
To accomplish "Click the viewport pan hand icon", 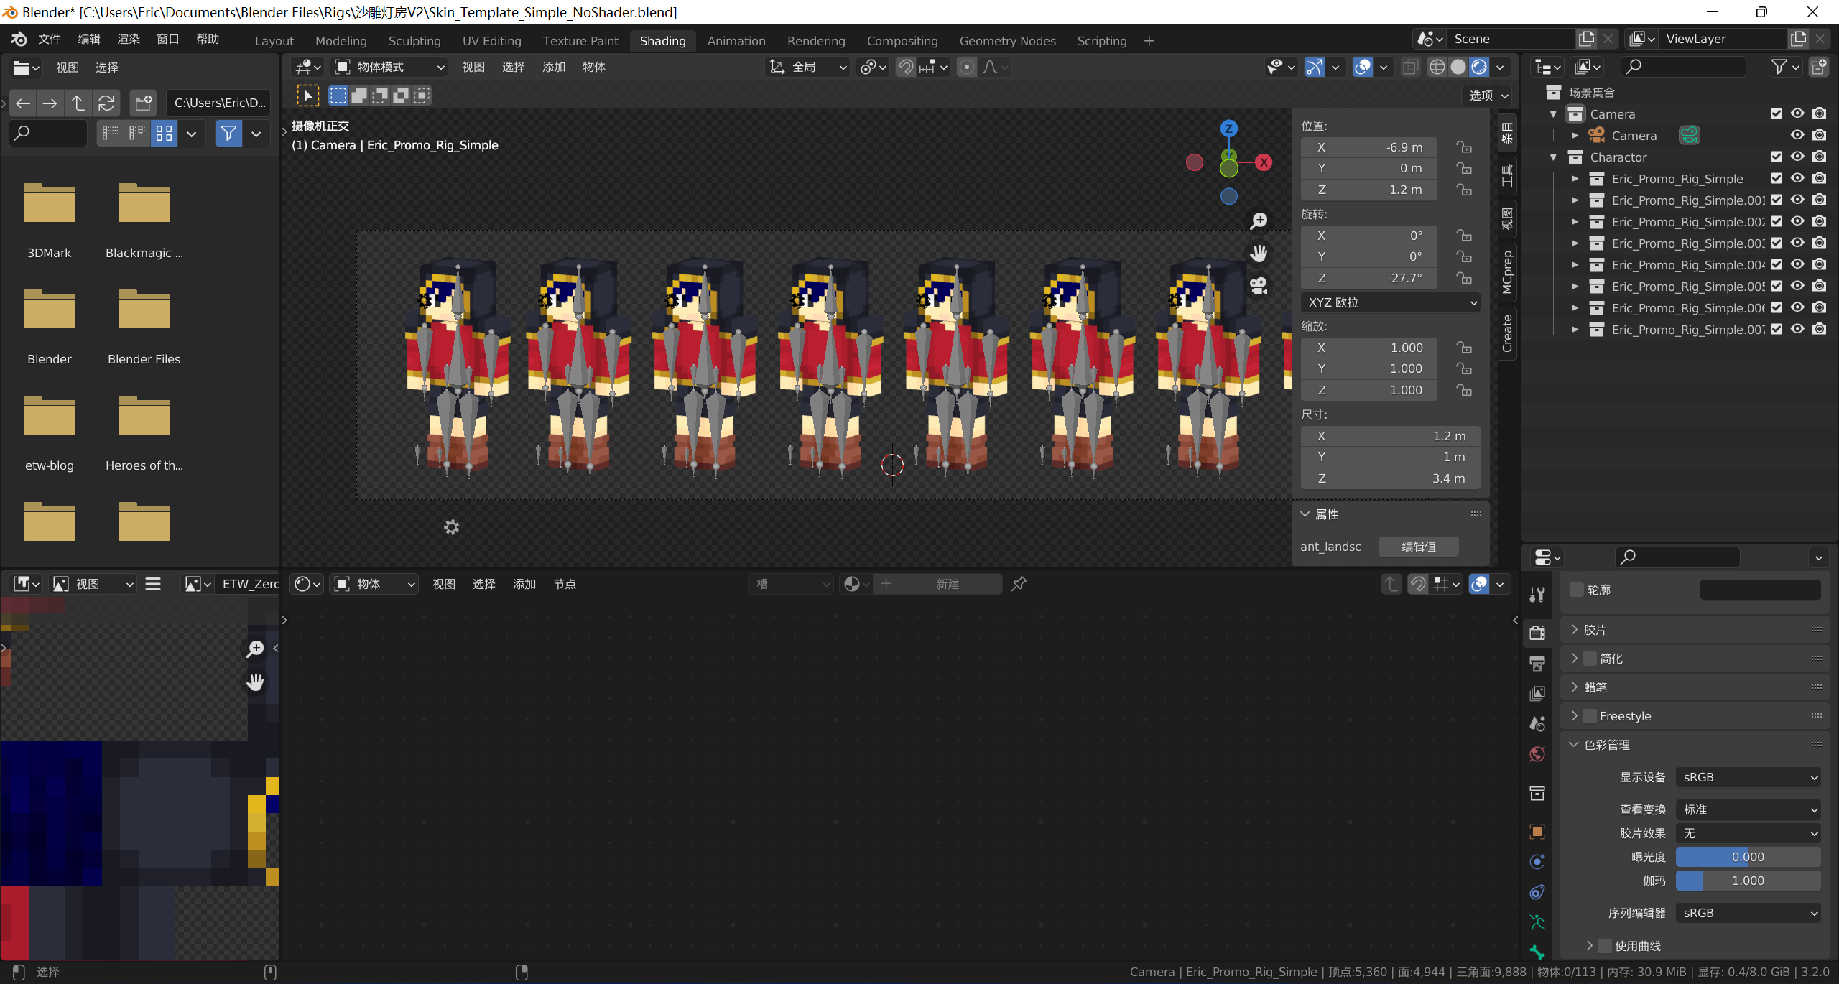I will (1259, 253).
